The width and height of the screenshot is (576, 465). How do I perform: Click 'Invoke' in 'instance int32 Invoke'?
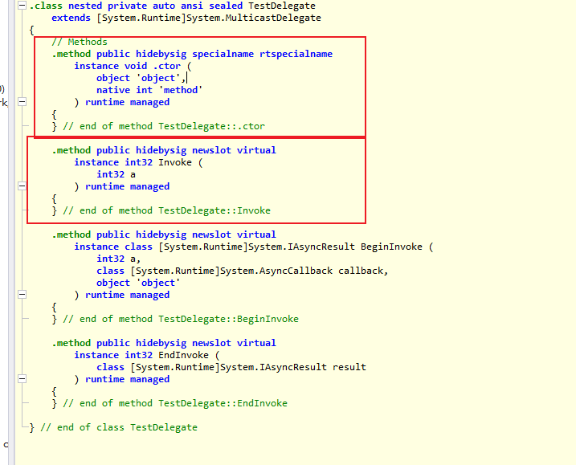coord(175,162)
